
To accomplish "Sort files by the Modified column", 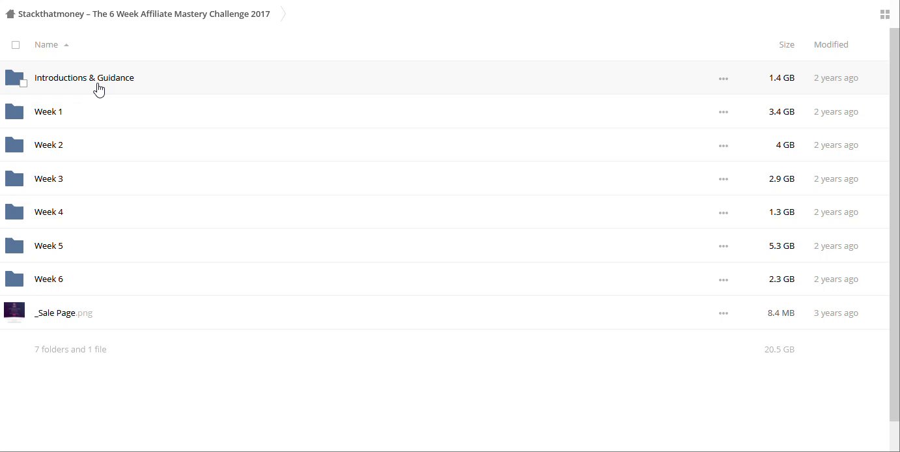I will click(830, 44).
